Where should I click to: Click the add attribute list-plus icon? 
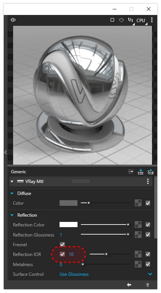point(141,171)
